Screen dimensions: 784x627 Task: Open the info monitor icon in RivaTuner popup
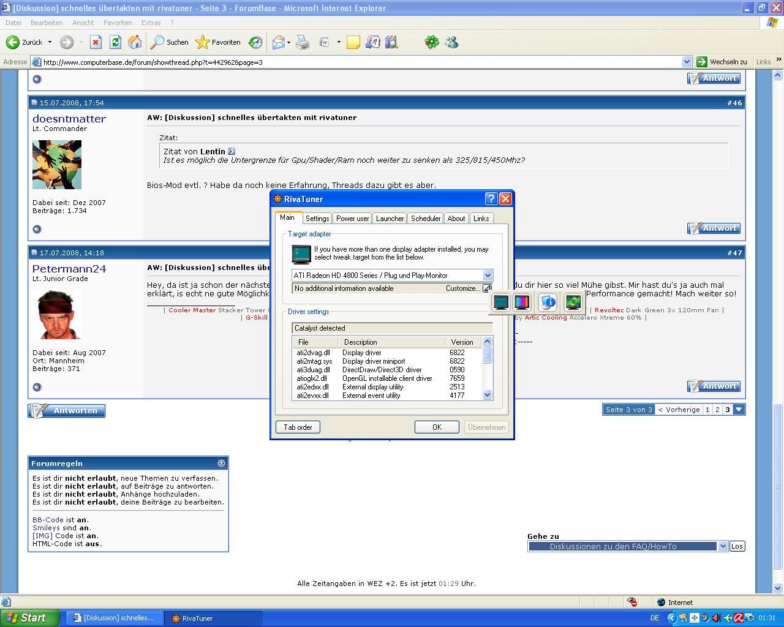548,302
